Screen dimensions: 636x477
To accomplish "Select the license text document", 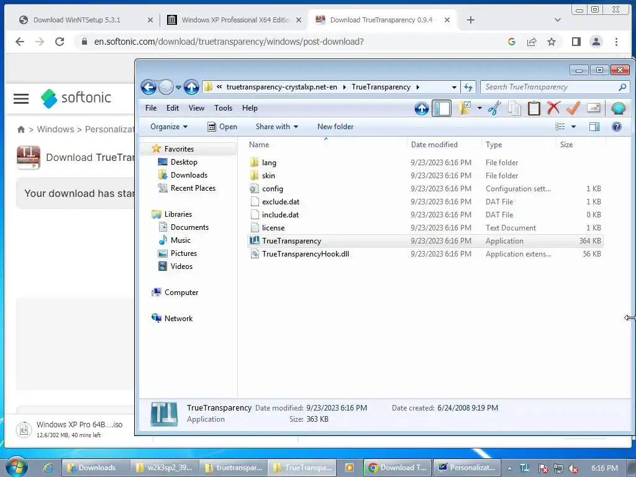I will pos(273,227).
